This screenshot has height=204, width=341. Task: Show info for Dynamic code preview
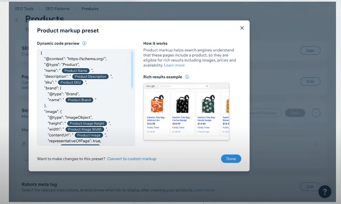(x=84, y=43)
